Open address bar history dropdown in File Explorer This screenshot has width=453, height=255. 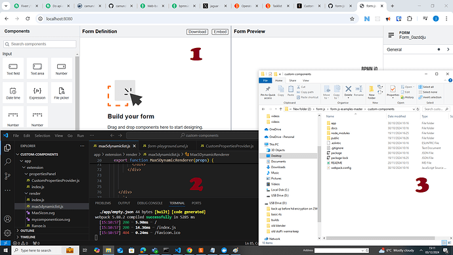coord(414,109)
